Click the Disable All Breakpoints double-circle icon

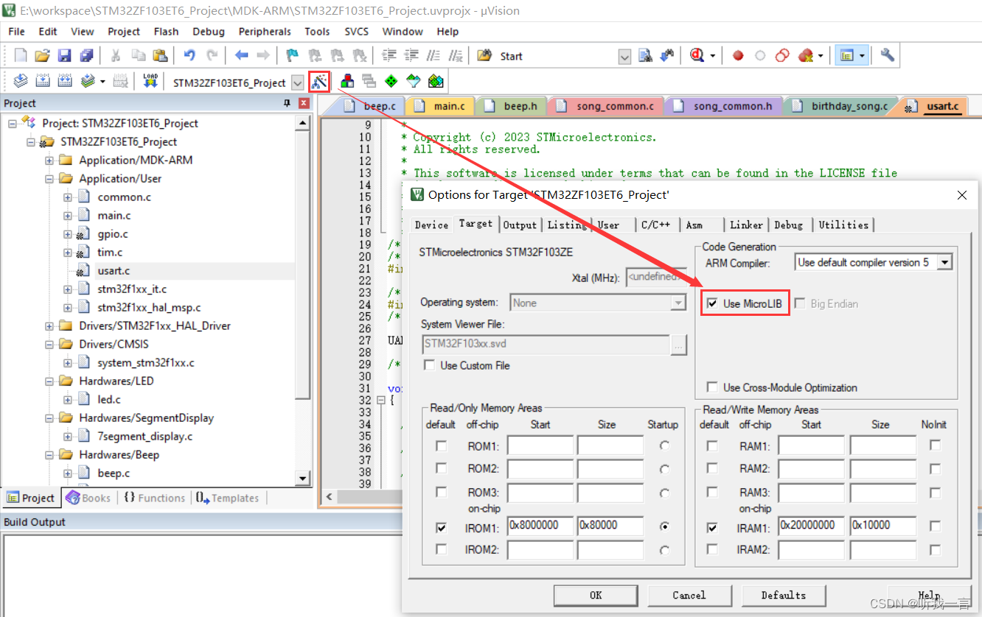[782, 56]
